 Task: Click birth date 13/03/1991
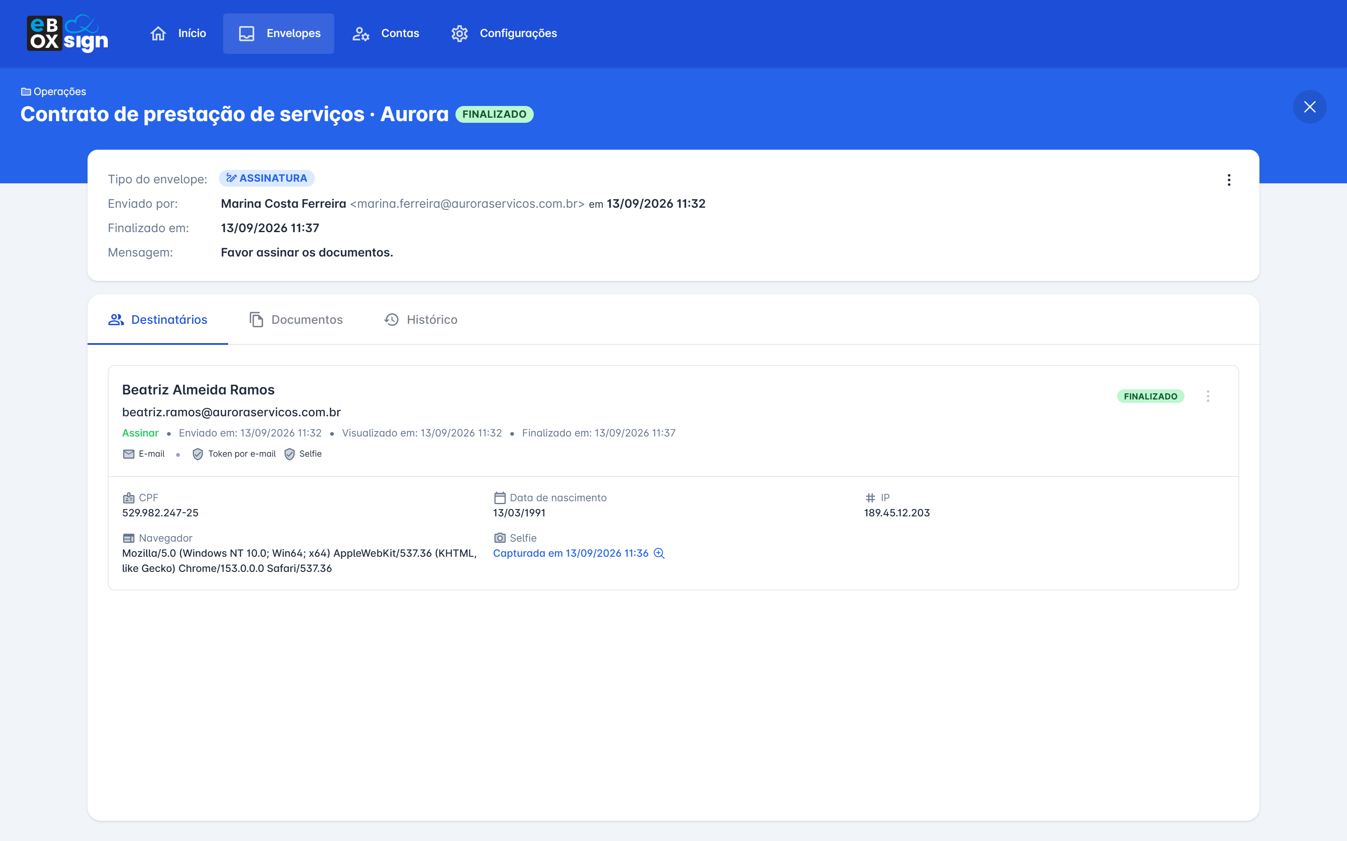[519, 513]
